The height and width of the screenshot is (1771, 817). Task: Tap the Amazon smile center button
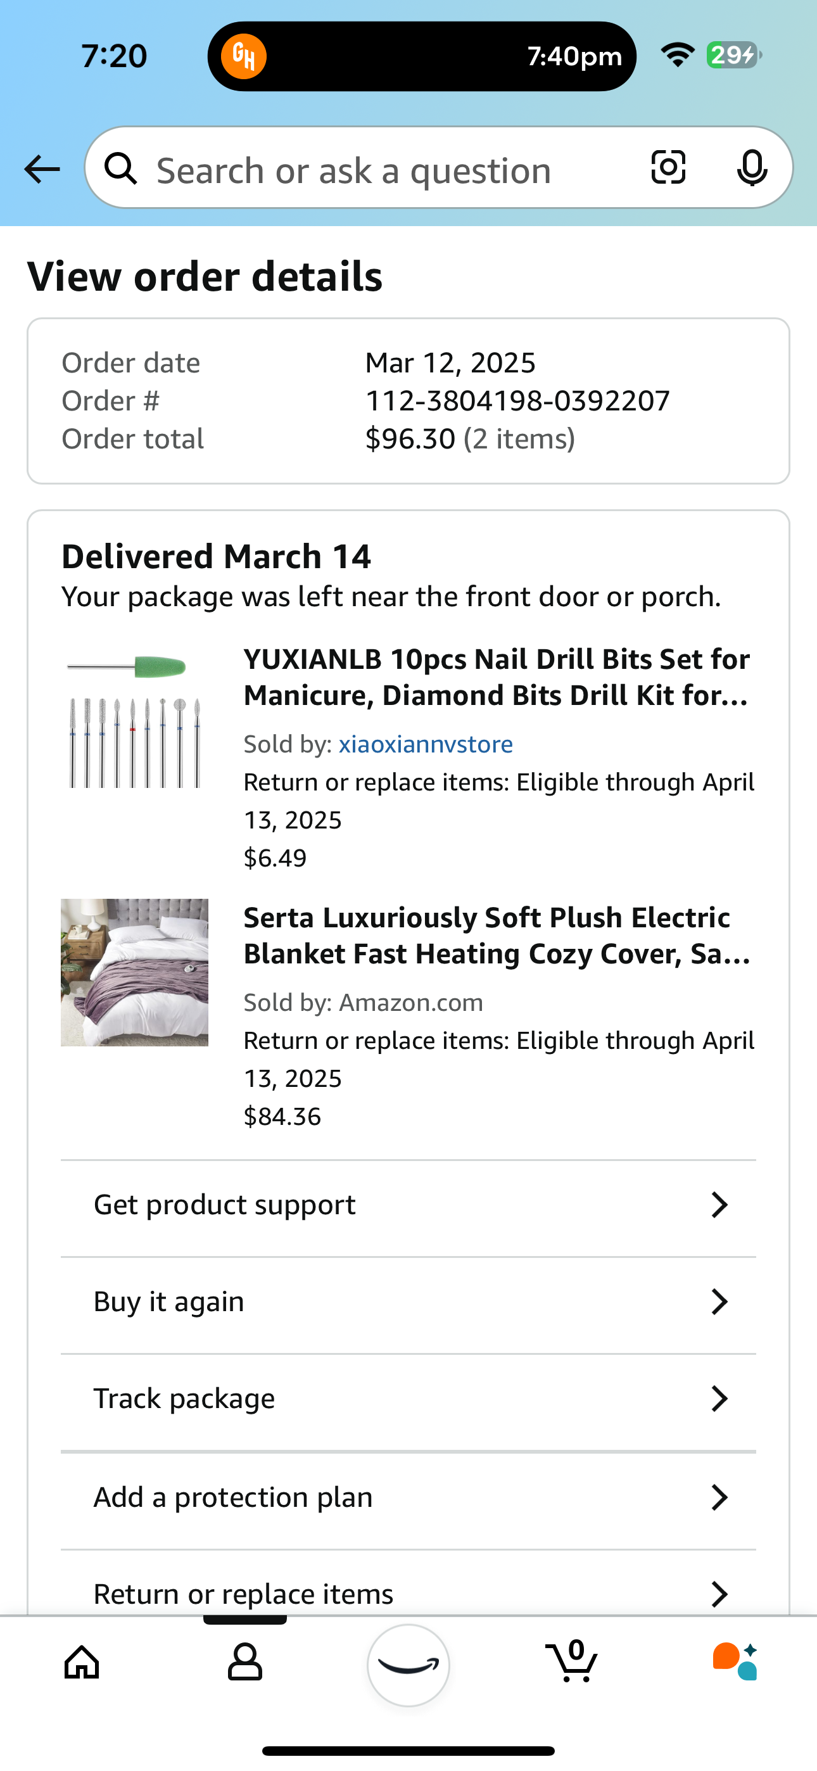click(408, 1665)
